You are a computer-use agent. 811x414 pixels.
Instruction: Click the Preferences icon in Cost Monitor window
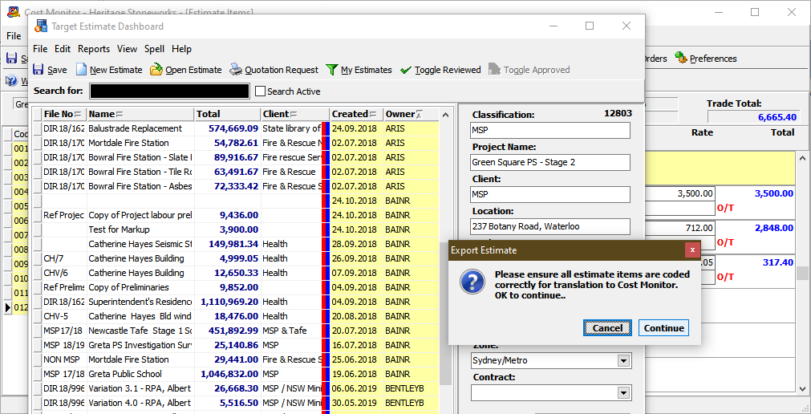tap(680, 58)
